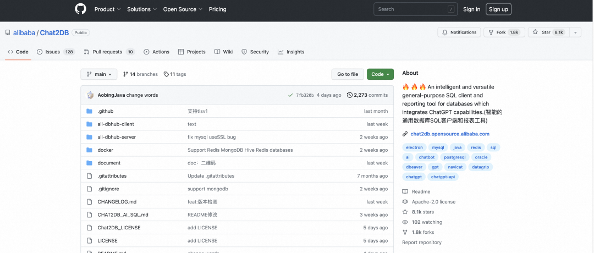Open the green Code dropdown

(380, 74)
